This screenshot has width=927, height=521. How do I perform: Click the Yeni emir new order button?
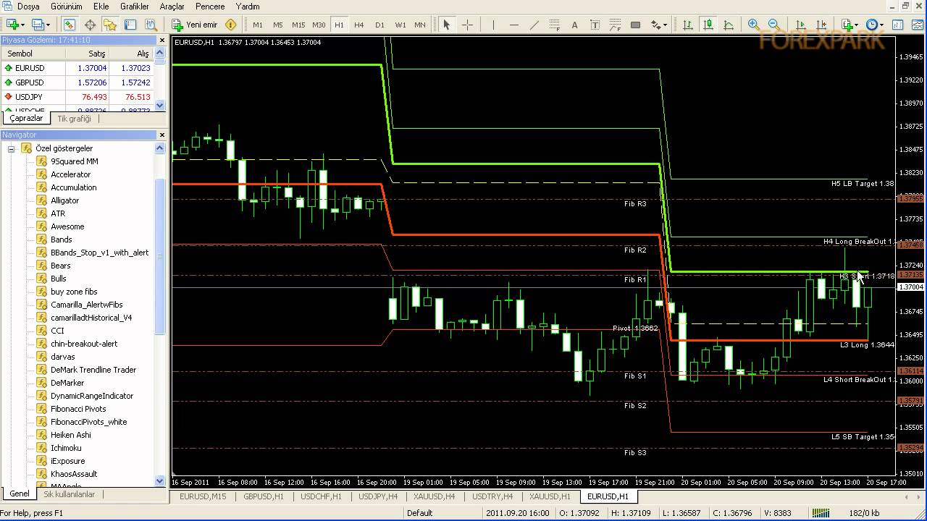click(195, 25)
